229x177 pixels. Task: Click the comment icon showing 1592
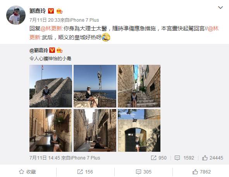177,158
